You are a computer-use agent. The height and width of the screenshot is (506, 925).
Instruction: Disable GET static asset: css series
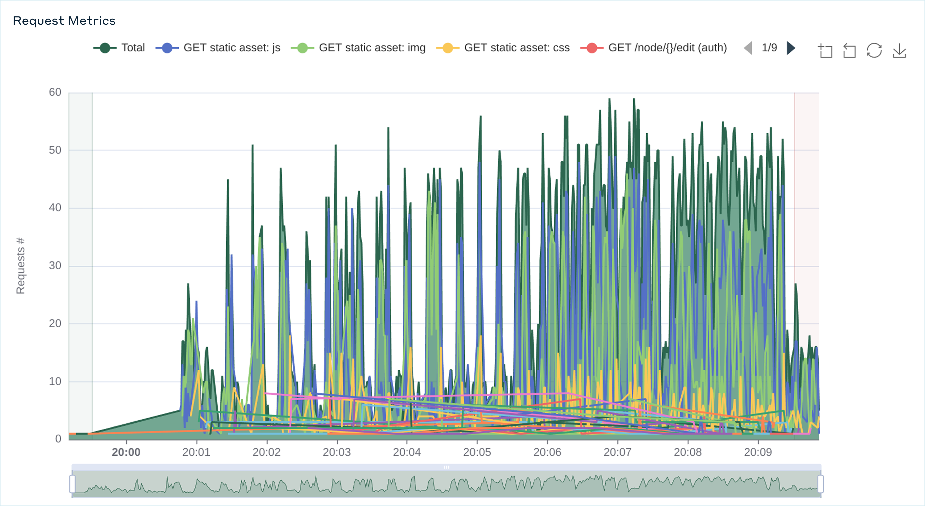pos(517,48)
